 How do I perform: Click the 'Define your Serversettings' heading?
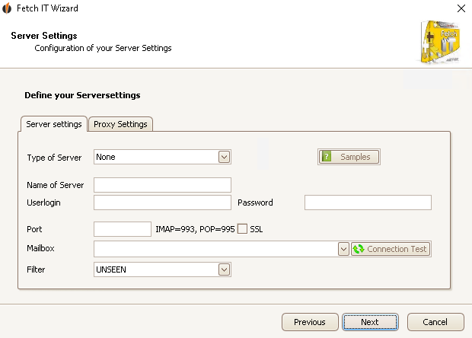click(x=82, y=95)
